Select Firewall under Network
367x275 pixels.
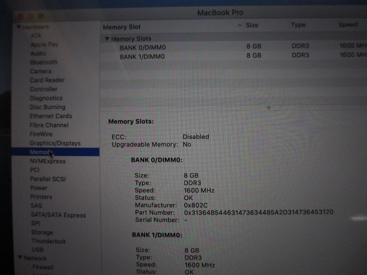click(43, 267)
